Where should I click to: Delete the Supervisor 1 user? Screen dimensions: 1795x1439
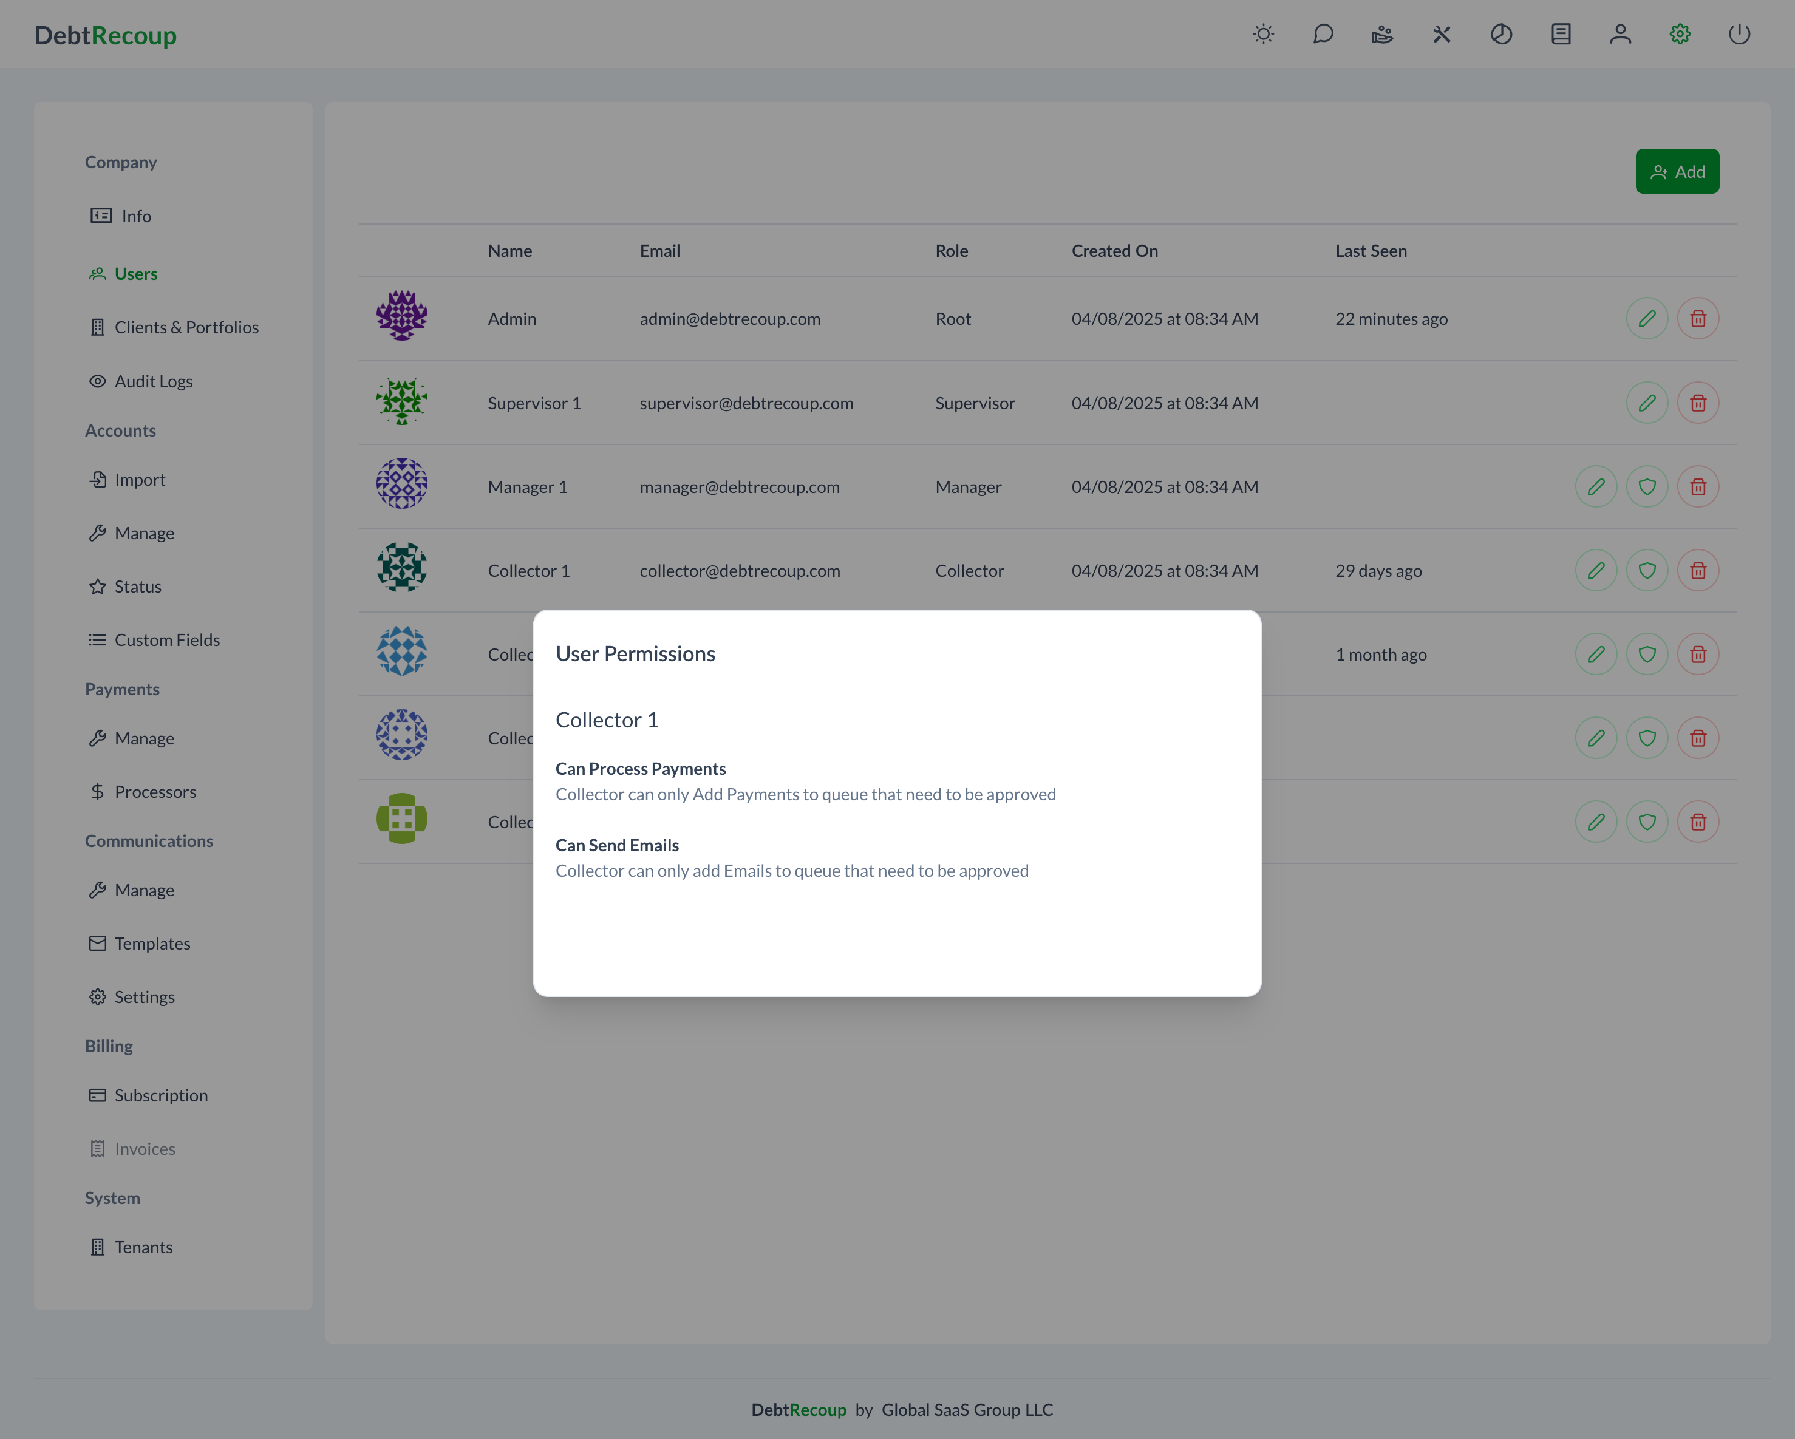(x=1698, y=403)
